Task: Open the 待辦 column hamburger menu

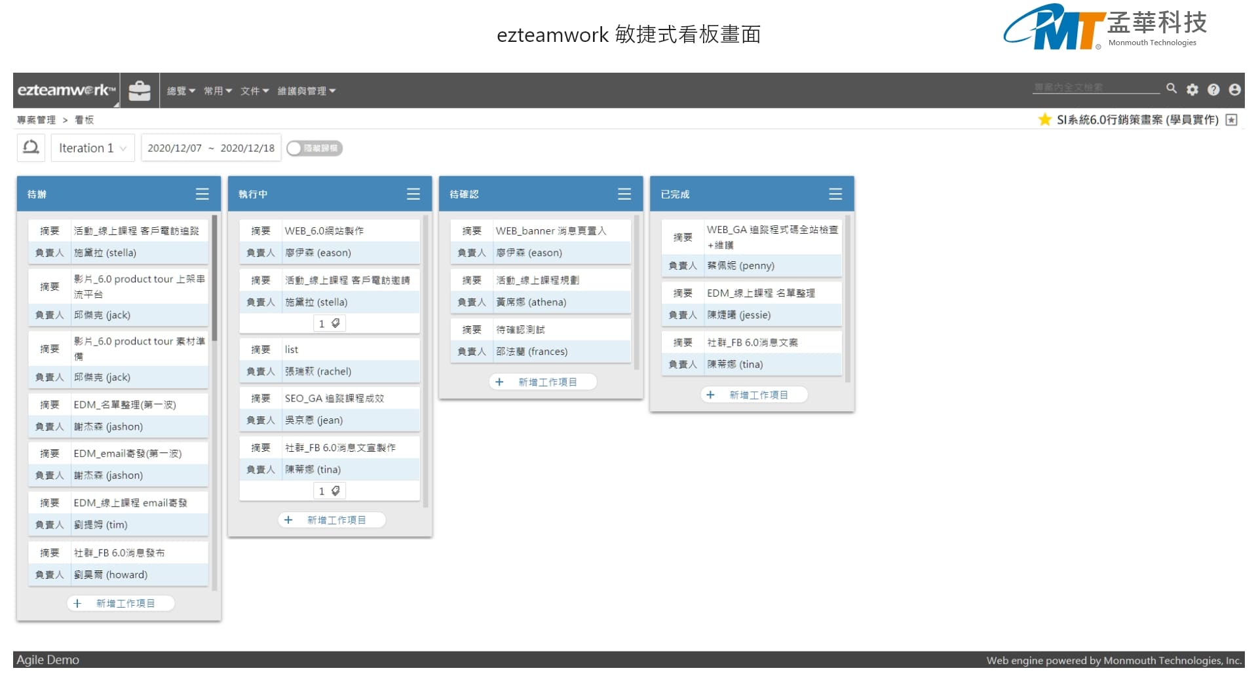Action: click(x=202, y=194)
